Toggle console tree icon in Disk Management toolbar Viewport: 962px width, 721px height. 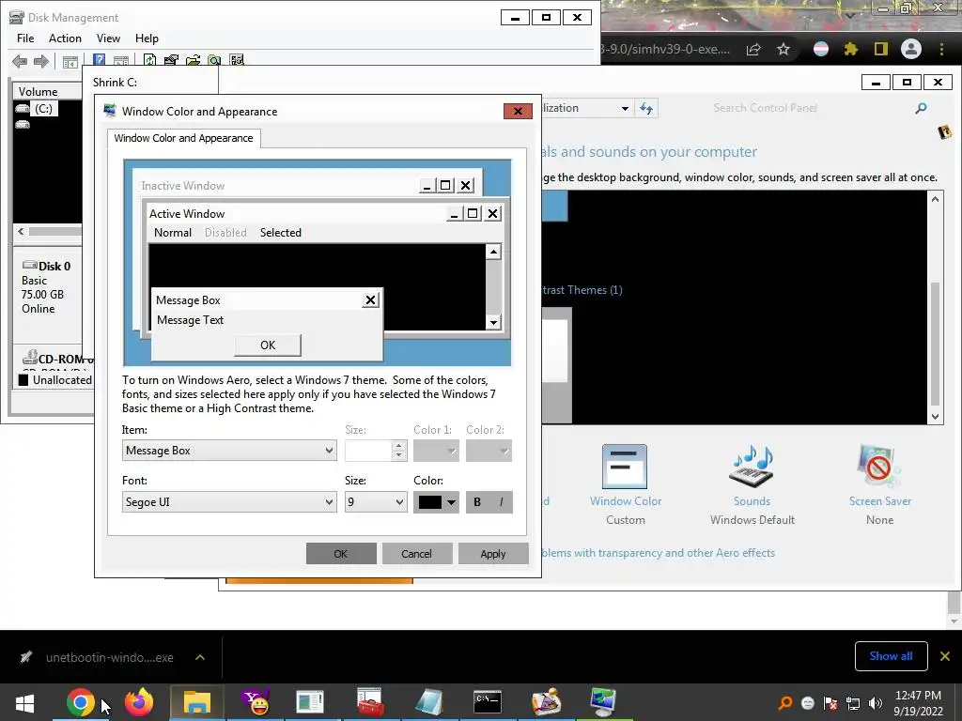pyautogui.click(x=70, y=61)
